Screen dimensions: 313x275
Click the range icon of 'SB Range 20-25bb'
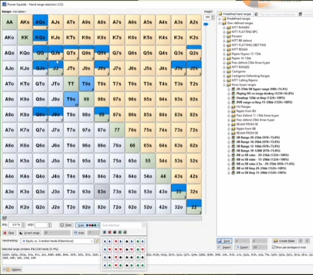(233, 137)
